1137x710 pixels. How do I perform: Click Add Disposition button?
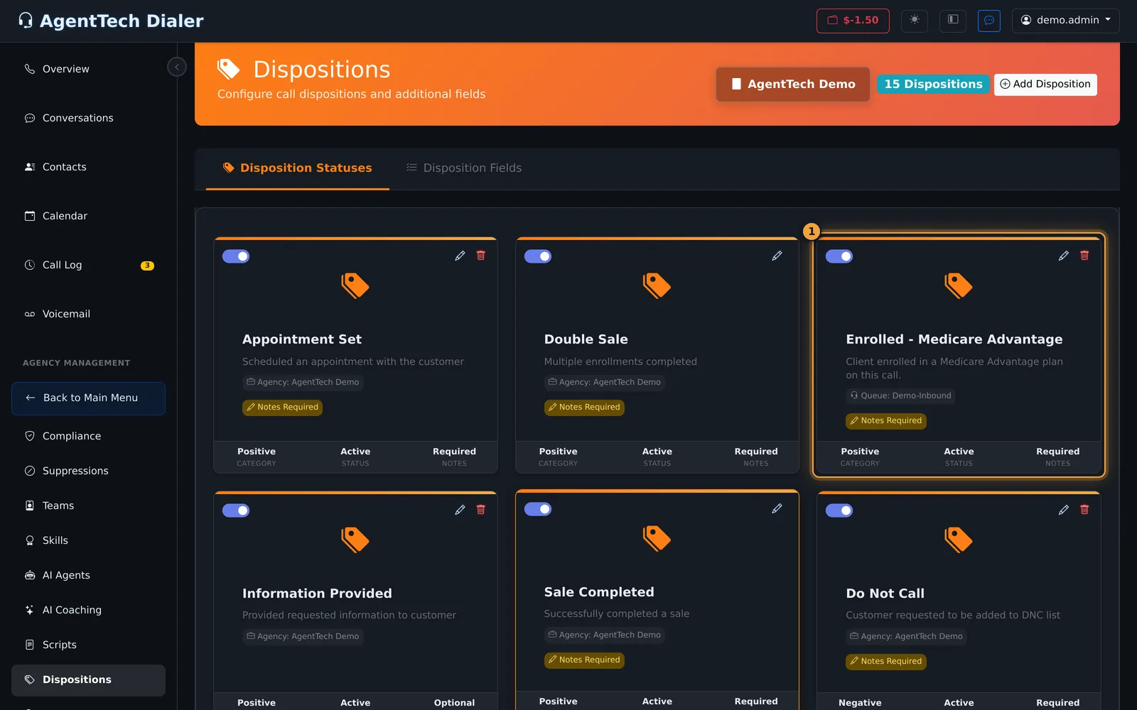(x=1045, y=84)
